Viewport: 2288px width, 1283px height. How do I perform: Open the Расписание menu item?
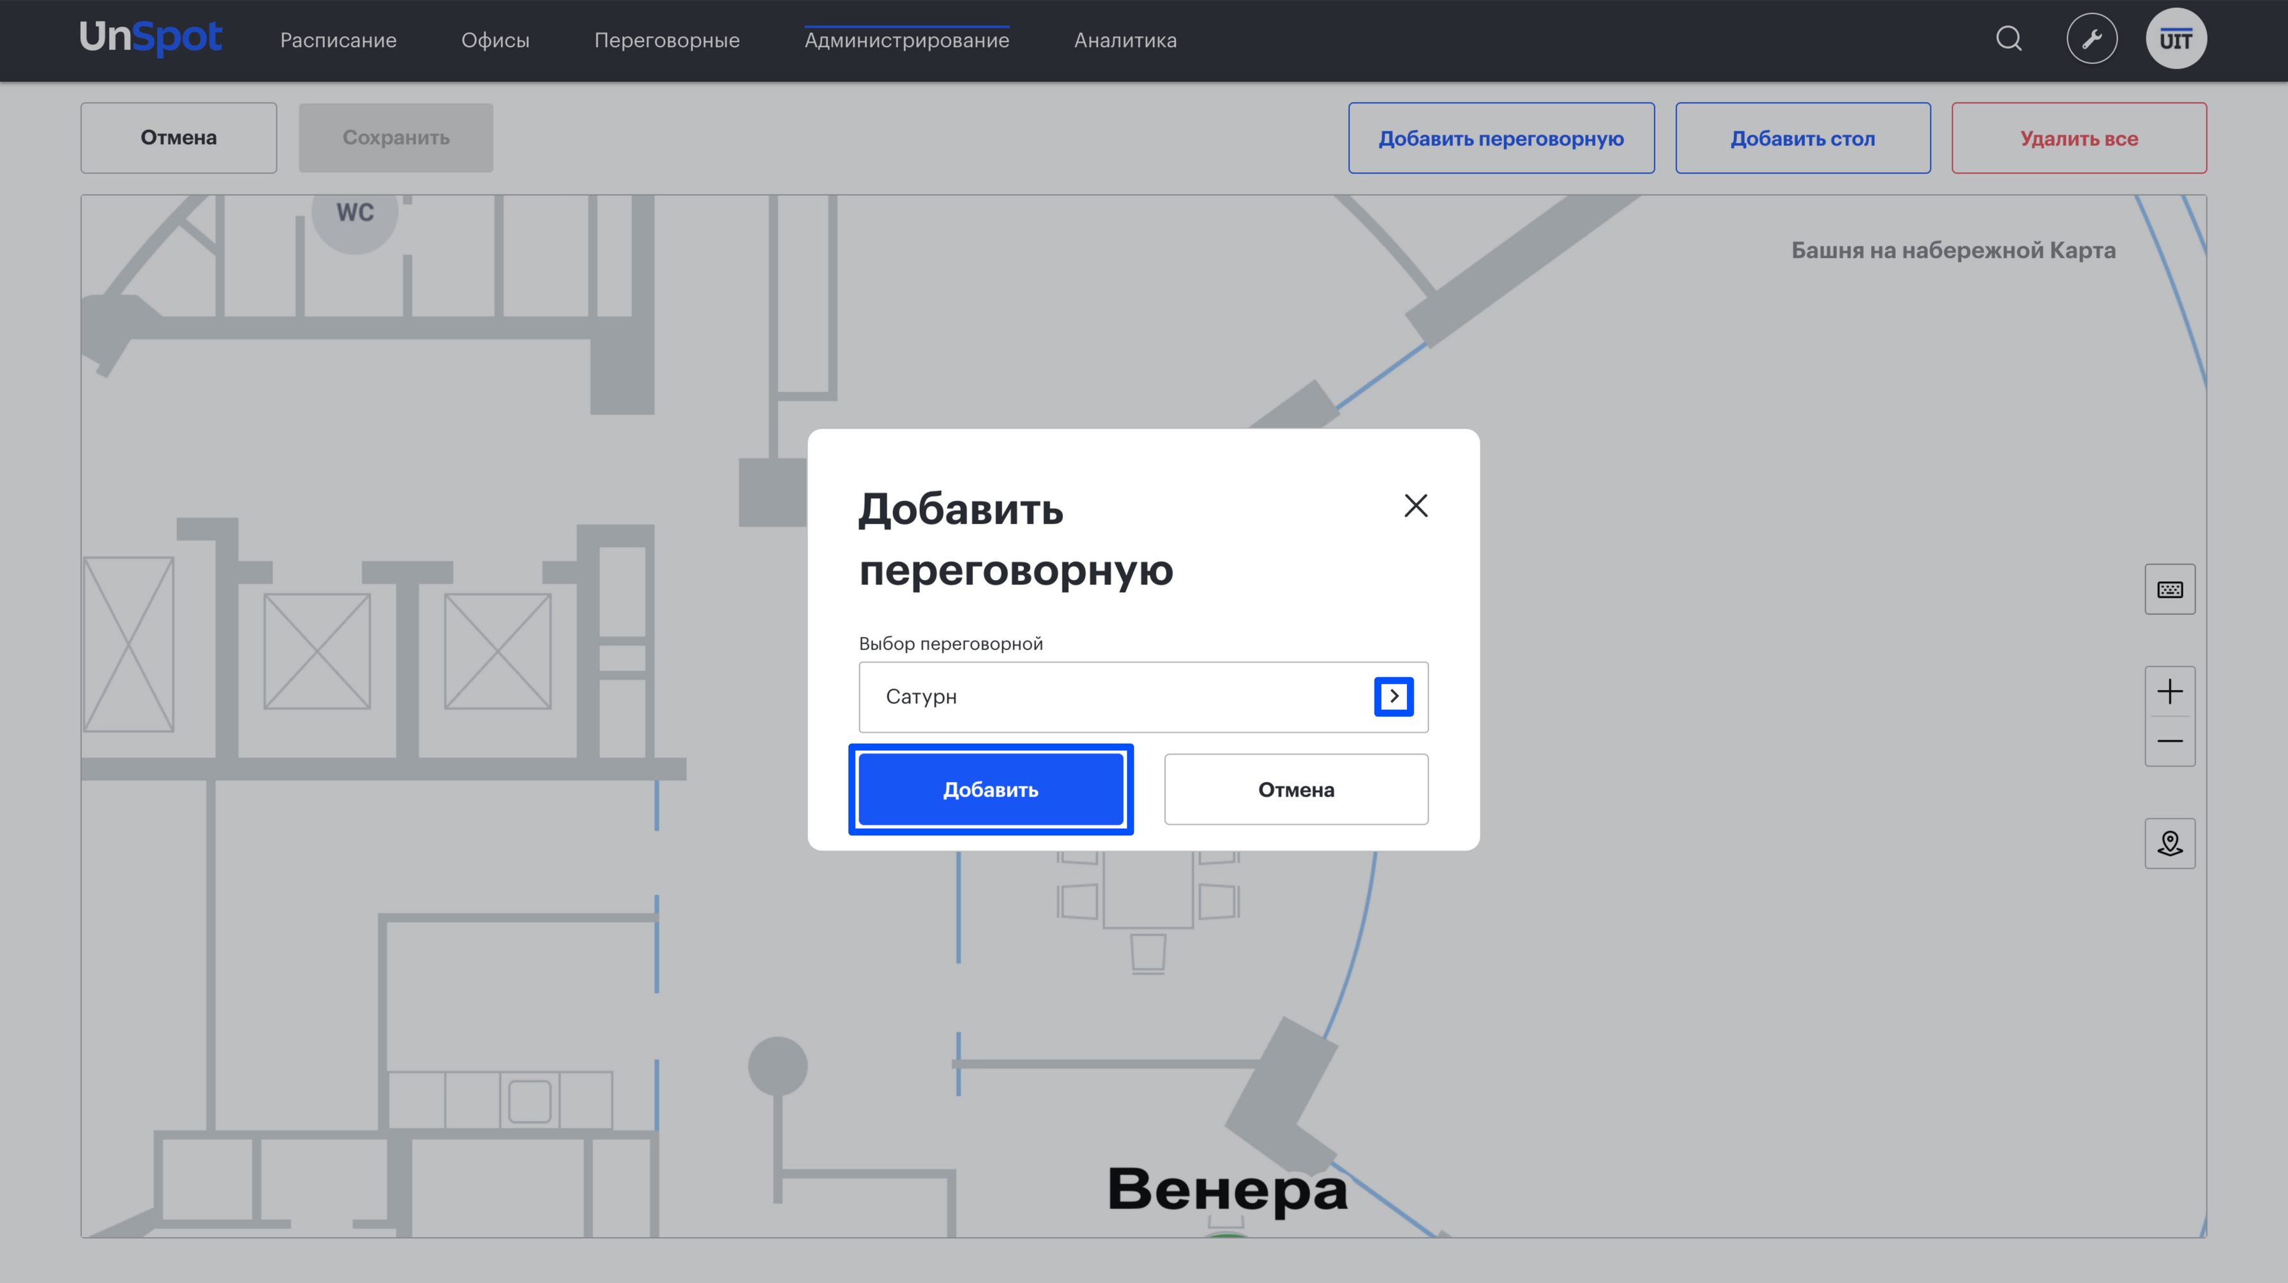tap(338, 40)
